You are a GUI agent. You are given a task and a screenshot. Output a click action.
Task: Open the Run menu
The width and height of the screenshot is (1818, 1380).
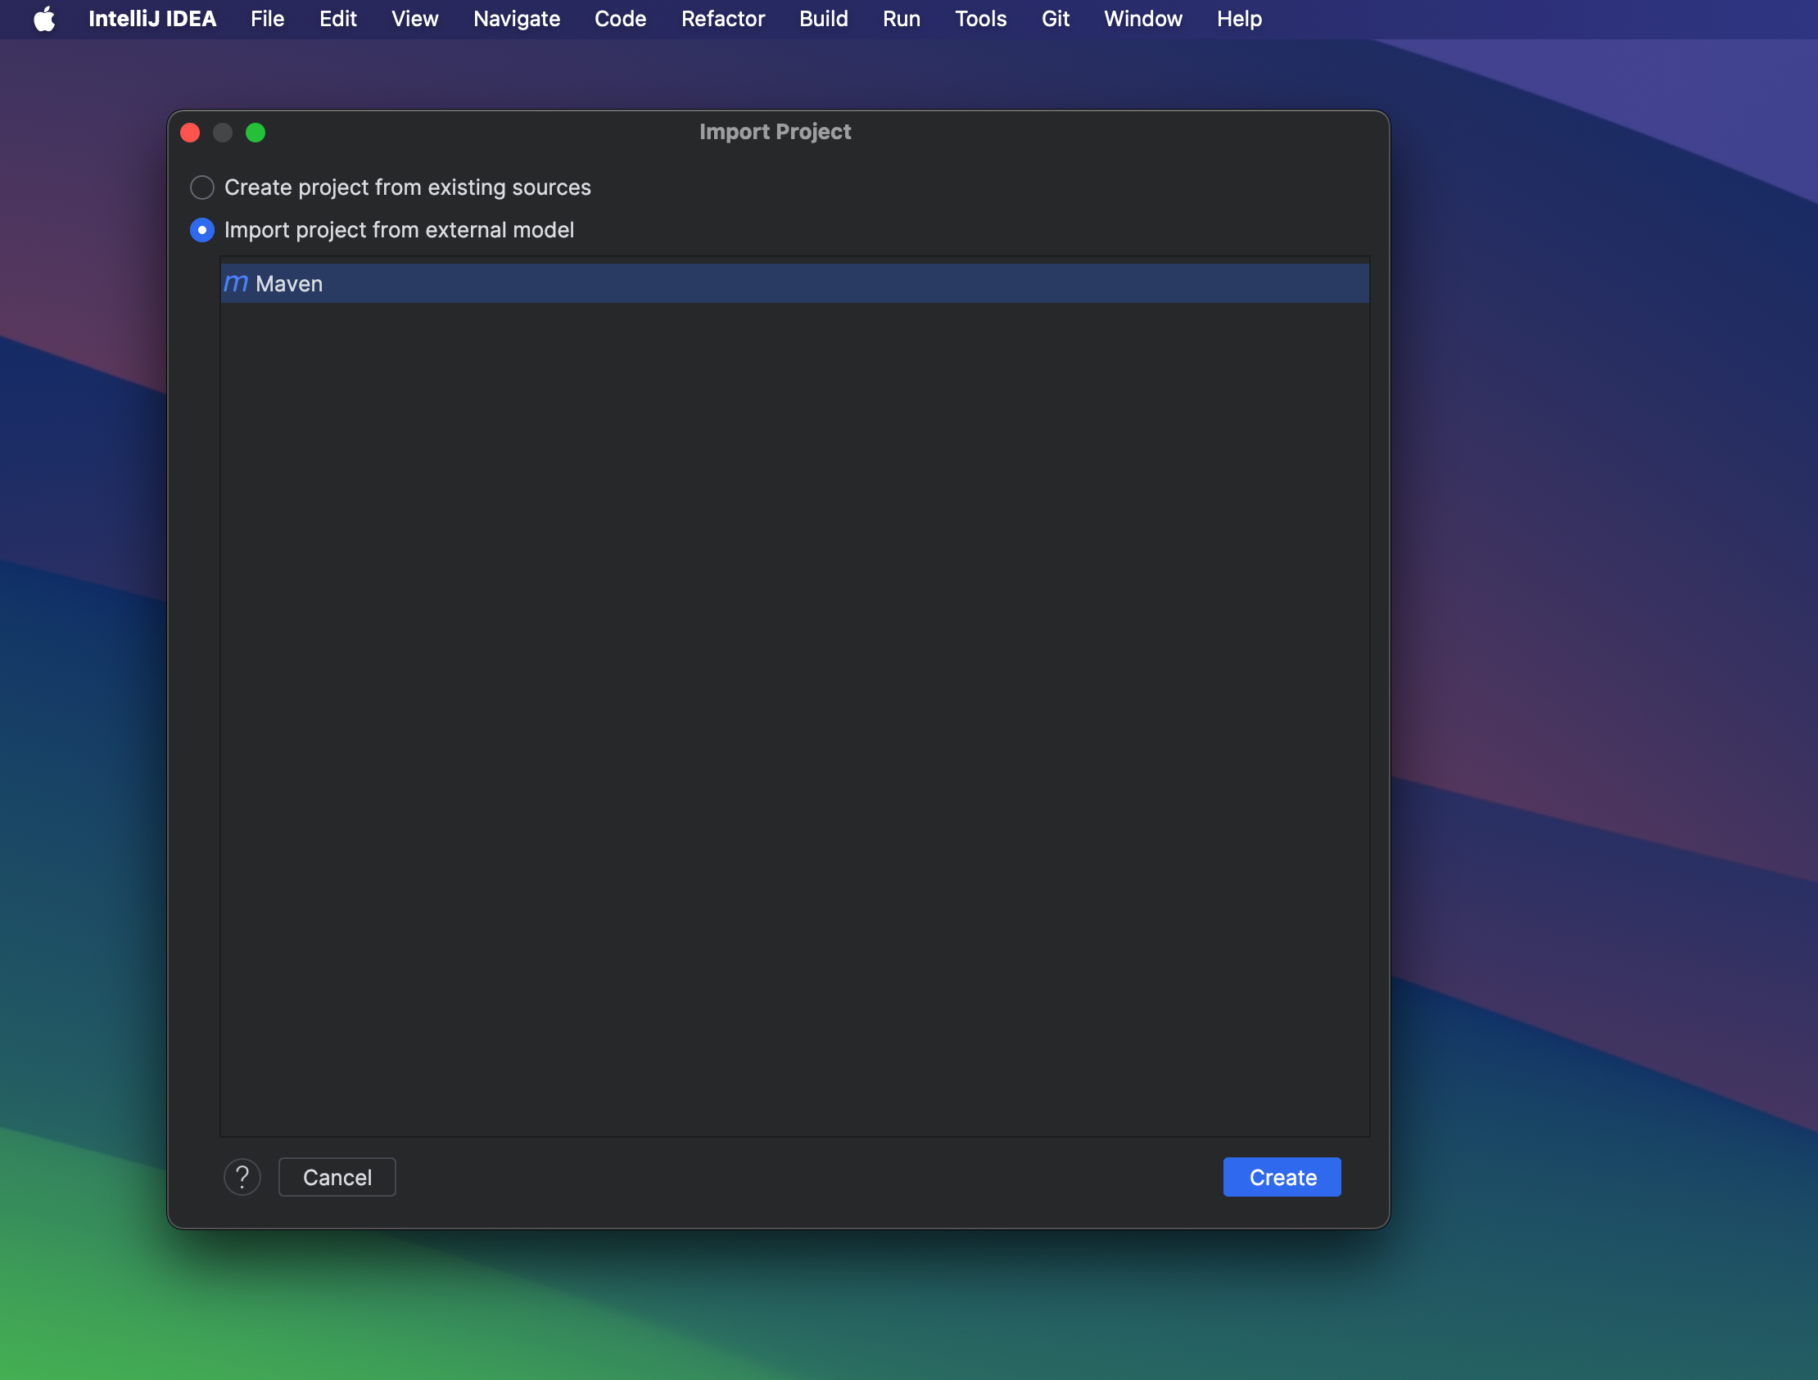pos(902,19)
